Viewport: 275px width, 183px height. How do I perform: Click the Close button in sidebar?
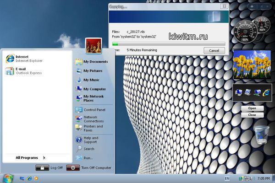(x=252, y=115)
